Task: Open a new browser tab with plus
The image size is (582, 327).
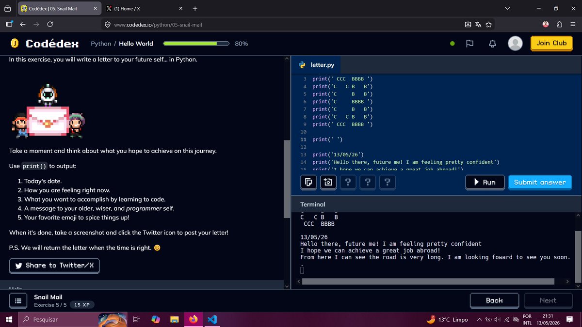Action: point(195,9)
